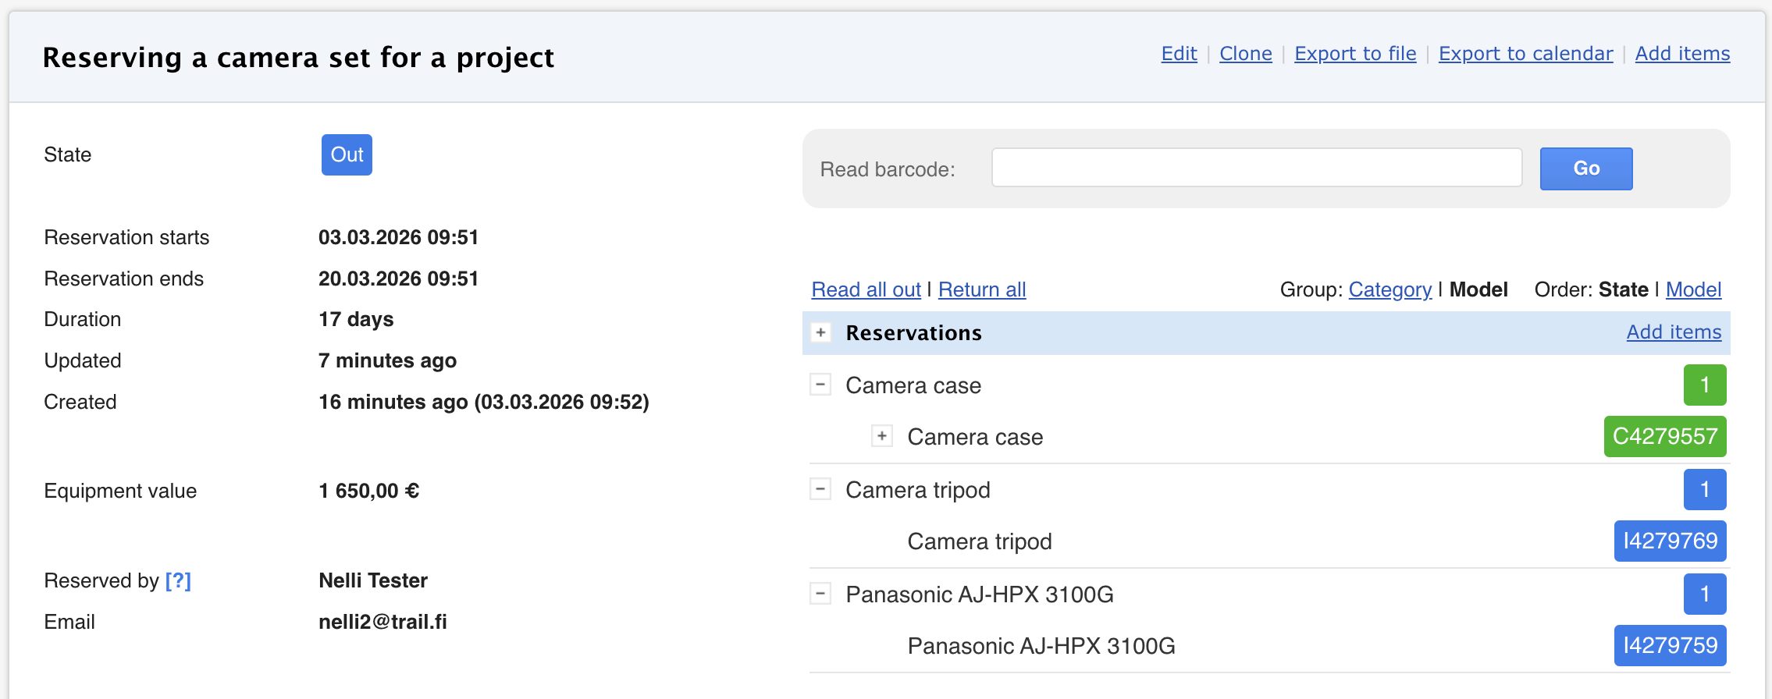Collapse the Camera tripod group
Viewport: 1772px width, 699px height.
[x=820, y=489]
